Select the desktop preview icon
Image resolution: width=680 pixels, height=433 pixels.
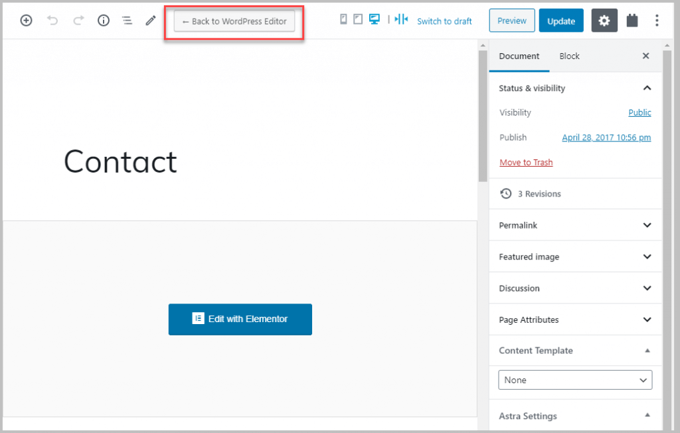pos(375,19)
